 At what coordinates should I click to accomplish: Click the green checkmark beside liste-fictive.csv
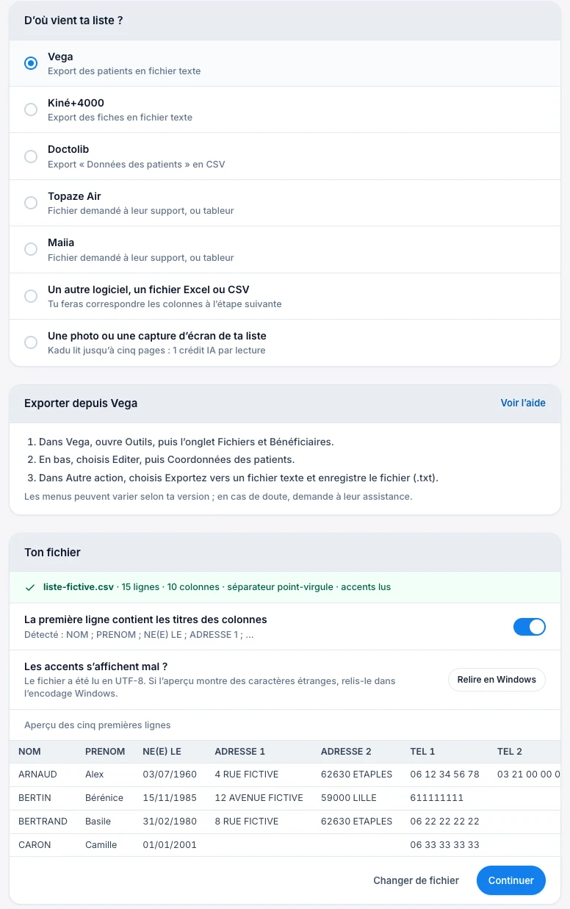tap(30, 587)
